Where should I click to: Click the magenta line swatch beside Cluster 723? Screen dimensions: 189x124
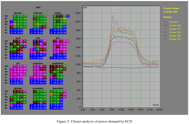click(x=165, y=39)
